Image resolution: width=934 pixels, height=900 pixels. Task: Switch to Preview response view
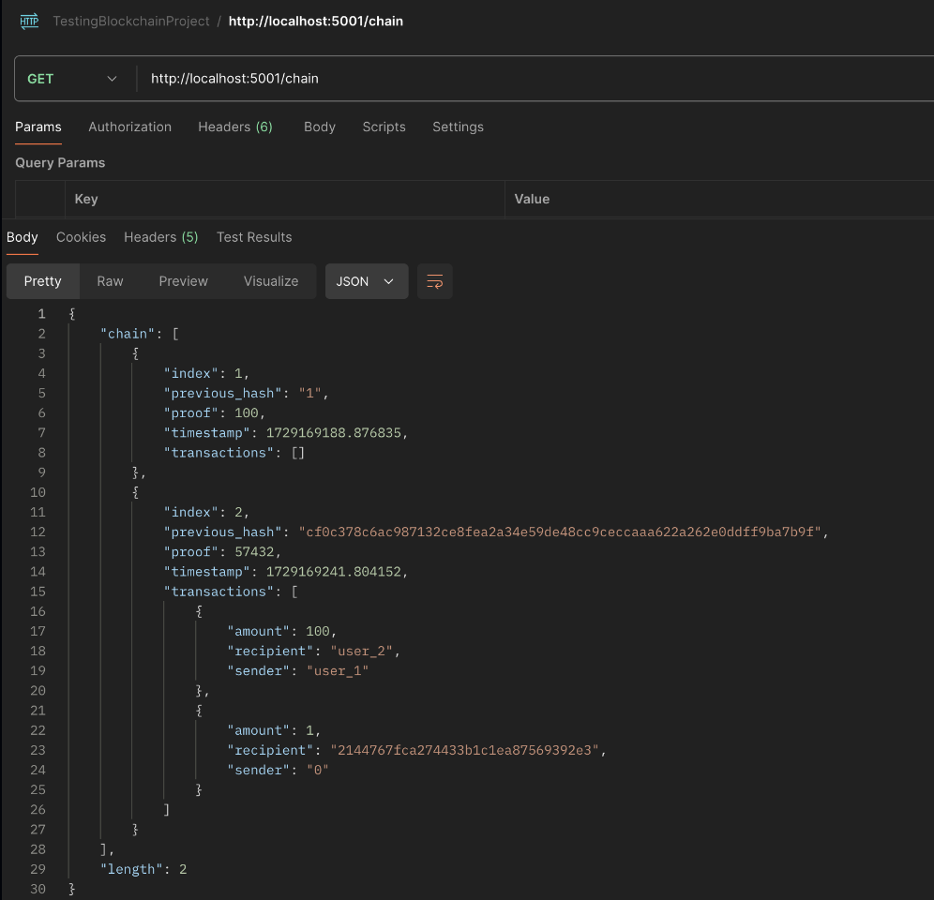[x=184, y=281]
